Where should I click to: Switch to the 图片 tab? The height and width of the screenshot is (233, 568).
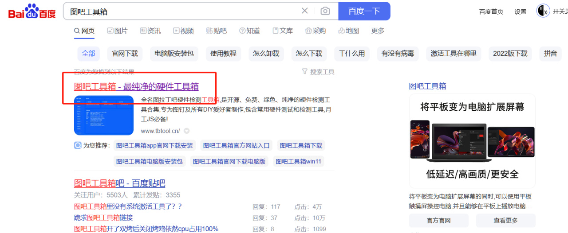point(117,31)
